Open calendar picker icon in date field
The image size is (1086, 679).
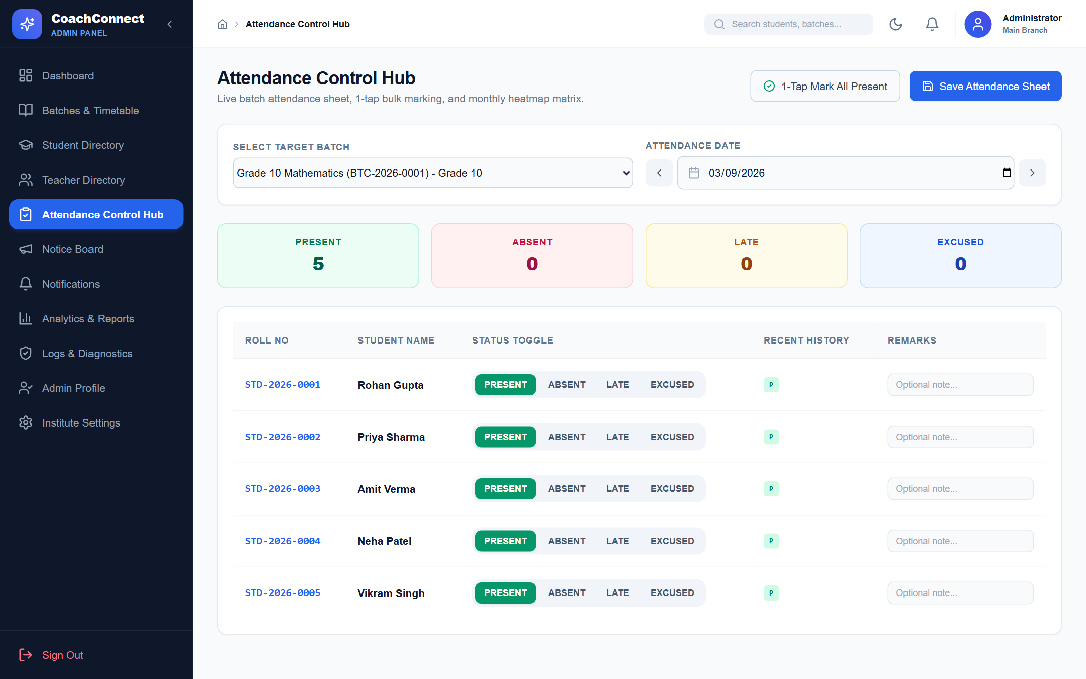(x=1006, y=173)
